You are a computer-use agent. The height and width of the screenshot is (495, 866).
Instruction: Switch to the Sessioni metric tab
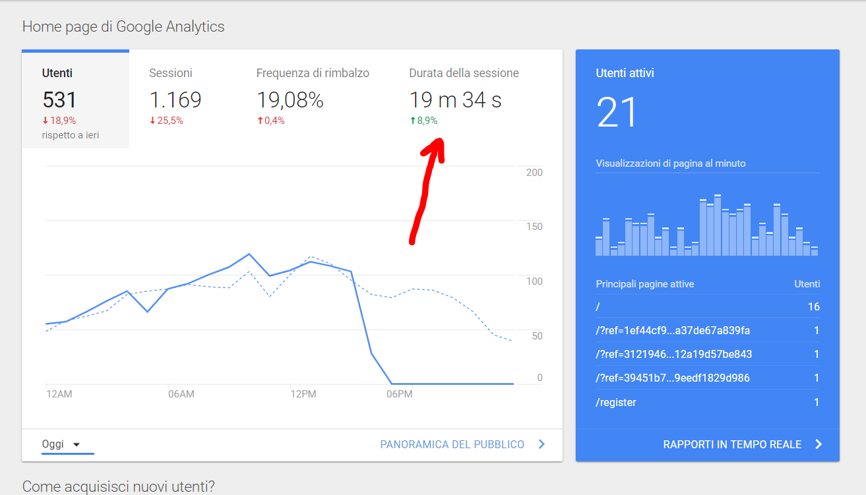183,100
